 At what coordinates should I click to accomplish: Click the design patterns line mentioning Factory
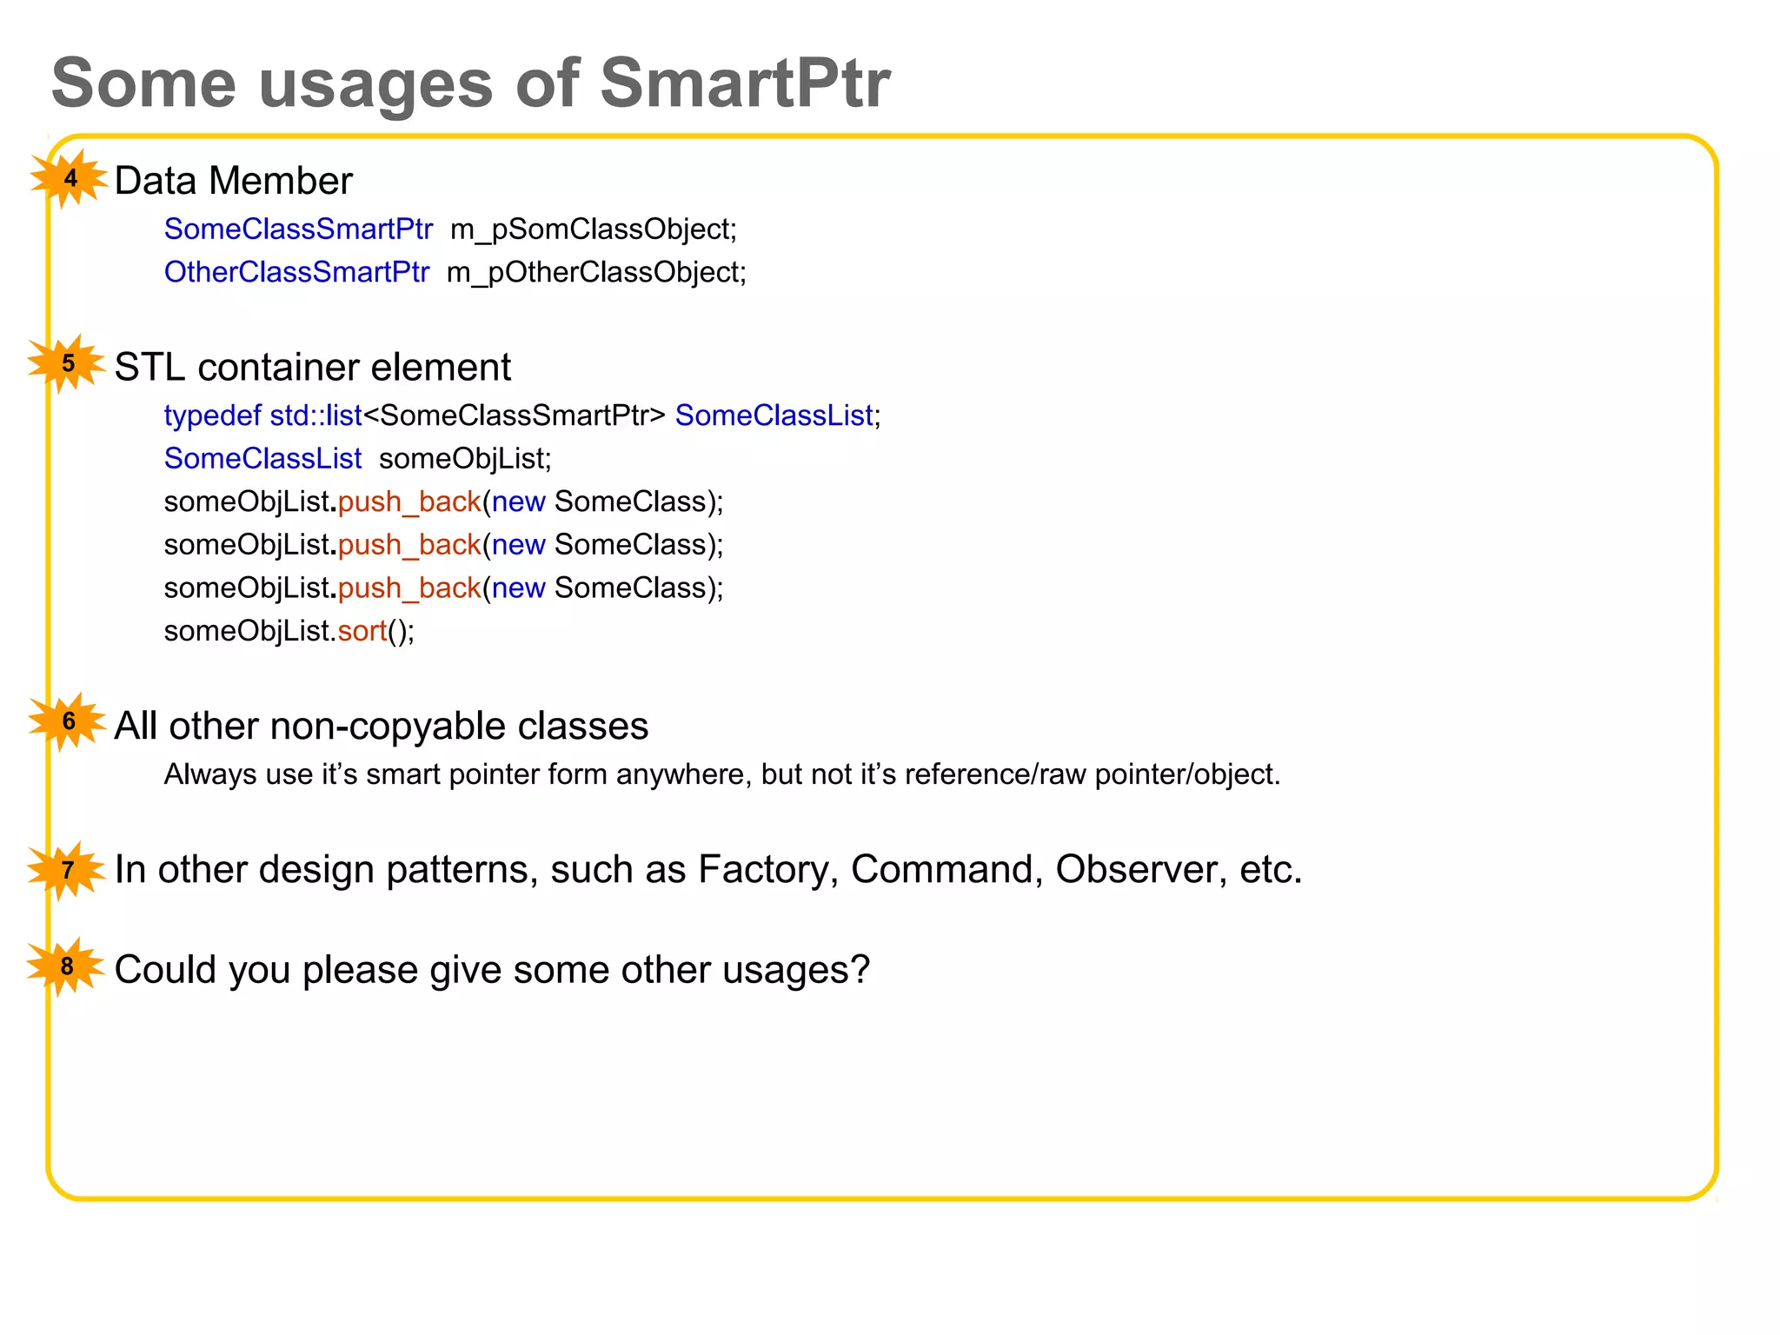tap(707, 869)
